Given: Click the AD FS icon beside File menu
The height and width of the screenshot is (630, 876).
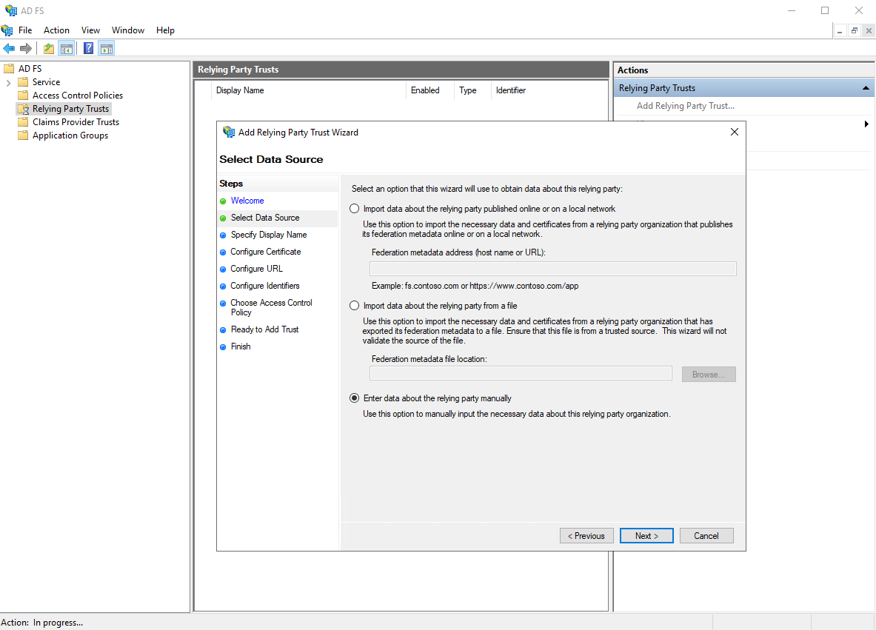Looking at the screenshot, I should point(7,30).
